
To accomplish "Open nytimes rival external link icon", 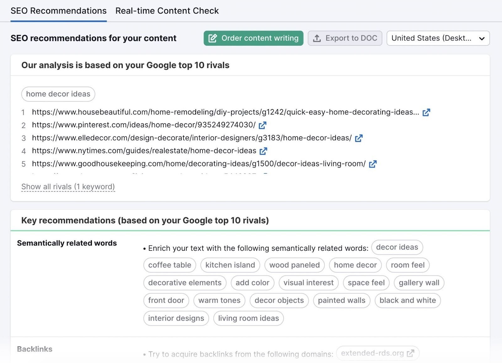I will tap(263, 151).
